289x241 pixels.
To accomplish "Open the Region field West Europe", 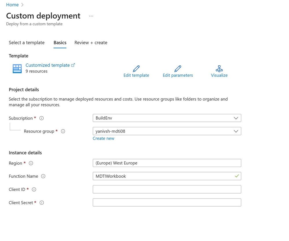I will click(x=167, y=163).
